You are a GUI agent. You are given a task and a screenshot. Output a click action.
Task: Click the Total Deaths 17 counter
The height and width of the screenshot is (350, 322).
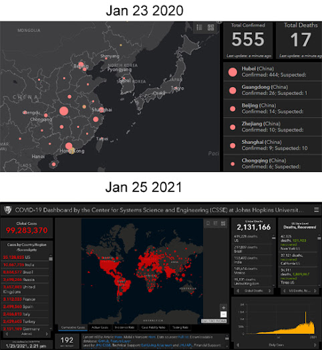(x=300, y=40)
